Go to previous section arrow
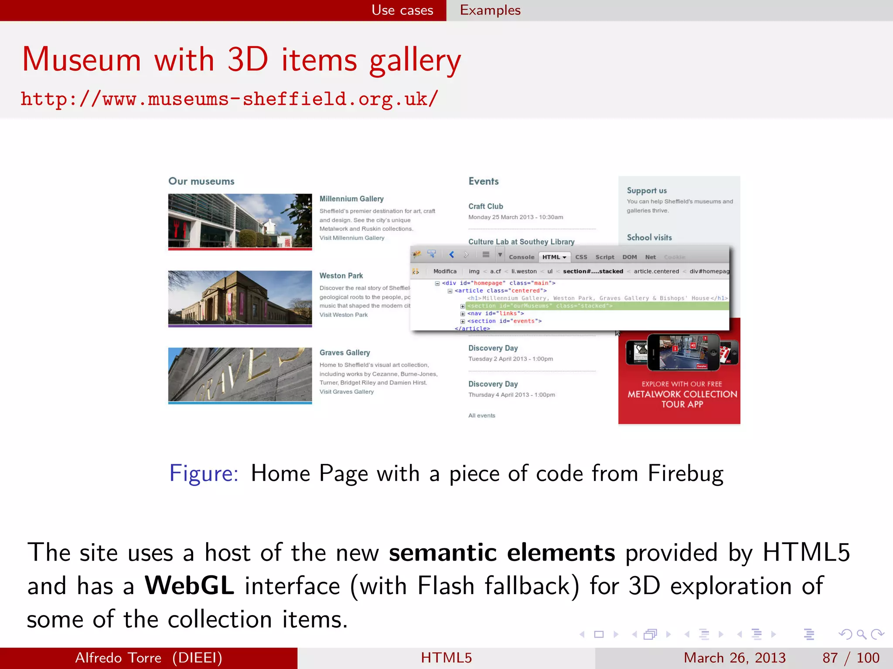 [740, 634]
